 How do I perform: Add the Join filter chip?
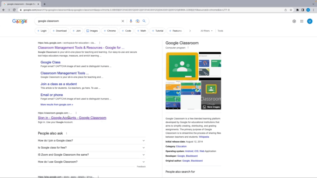(x=77, y=31)
